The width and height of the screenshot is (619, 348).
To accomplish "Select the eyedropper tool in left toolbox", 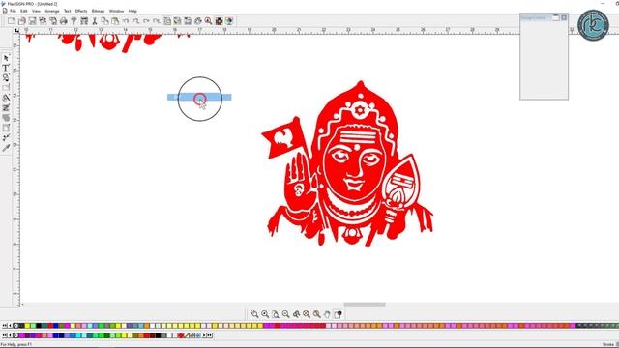I will click(6, 148).
